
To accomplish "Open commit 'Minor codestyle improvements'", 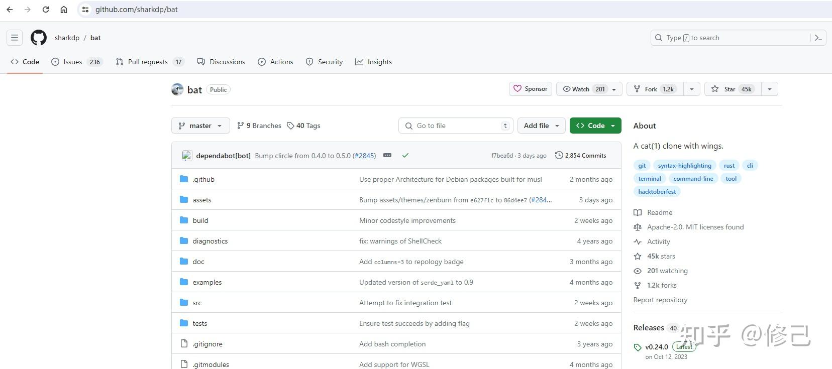I will pos(407,220).
